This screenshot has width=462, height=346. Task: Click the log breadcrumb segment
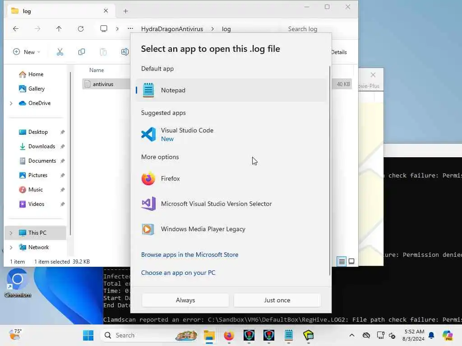(226, 29)
